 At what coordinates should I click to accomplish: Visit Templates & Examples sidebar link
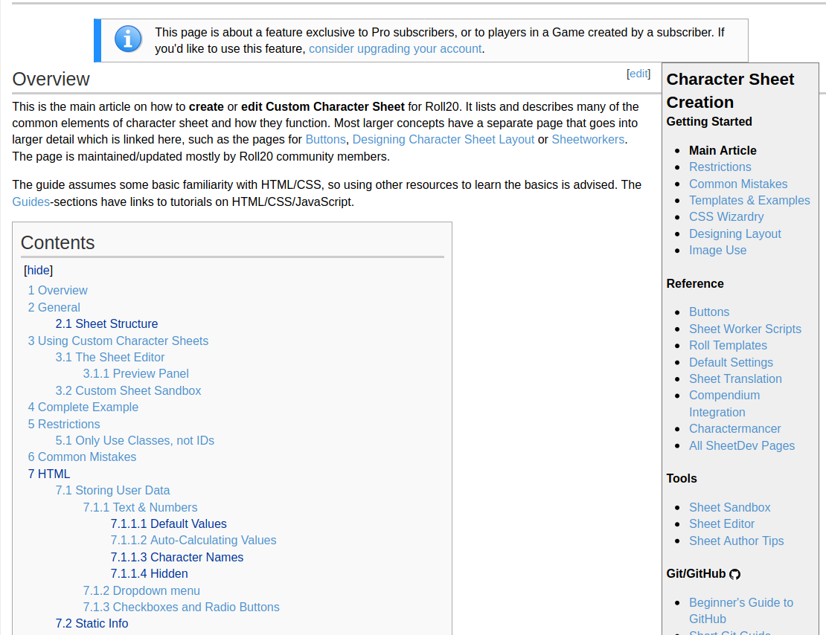click(749, 201)
